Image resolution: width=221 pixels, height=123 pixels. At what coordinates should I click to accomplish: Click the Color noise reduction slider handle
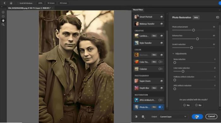[183, 71]
